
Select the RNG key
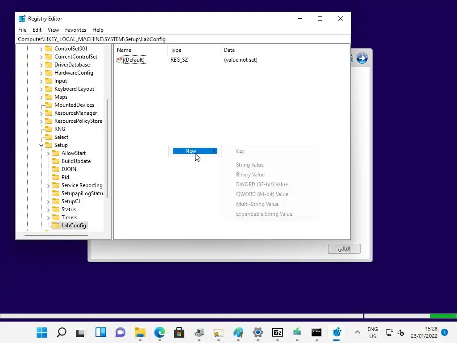click(59, 129)
